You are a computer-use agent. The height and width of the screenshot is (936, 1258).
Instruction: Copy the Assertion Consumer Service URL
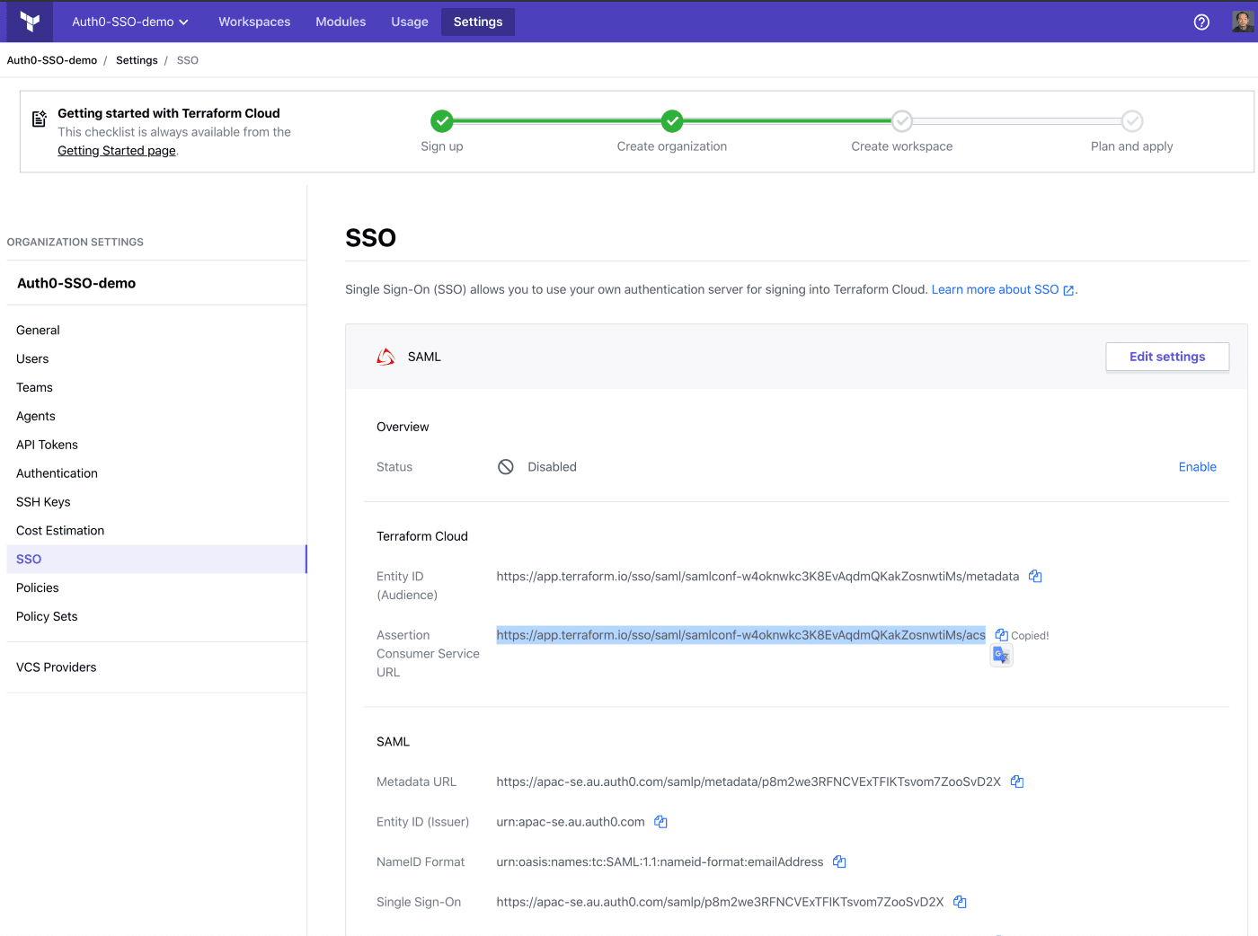coord(1001,635)
